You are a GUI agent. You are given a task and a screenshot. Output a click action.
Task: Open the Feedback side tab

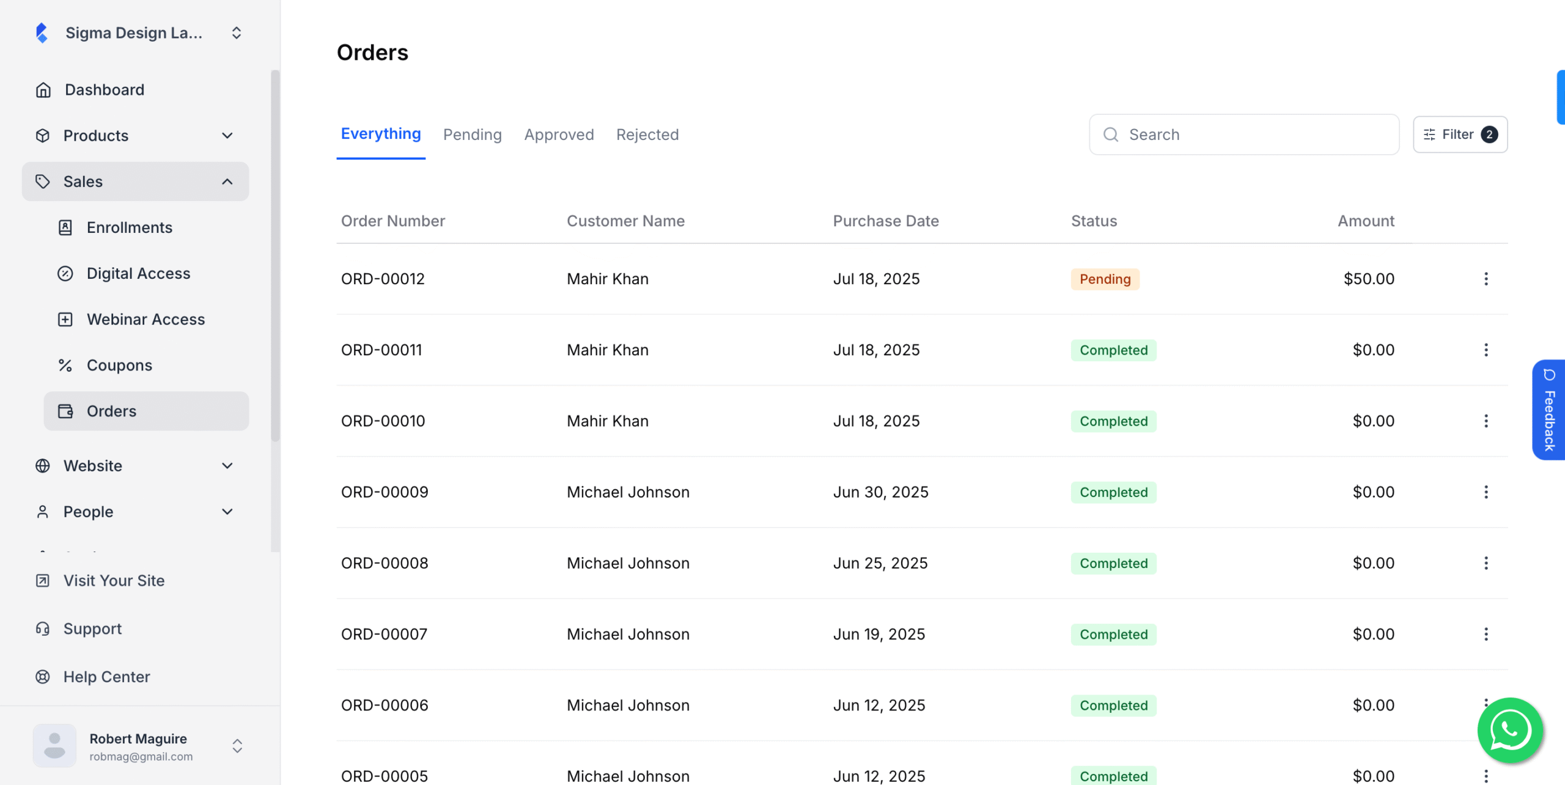[x=1548, y=410]
